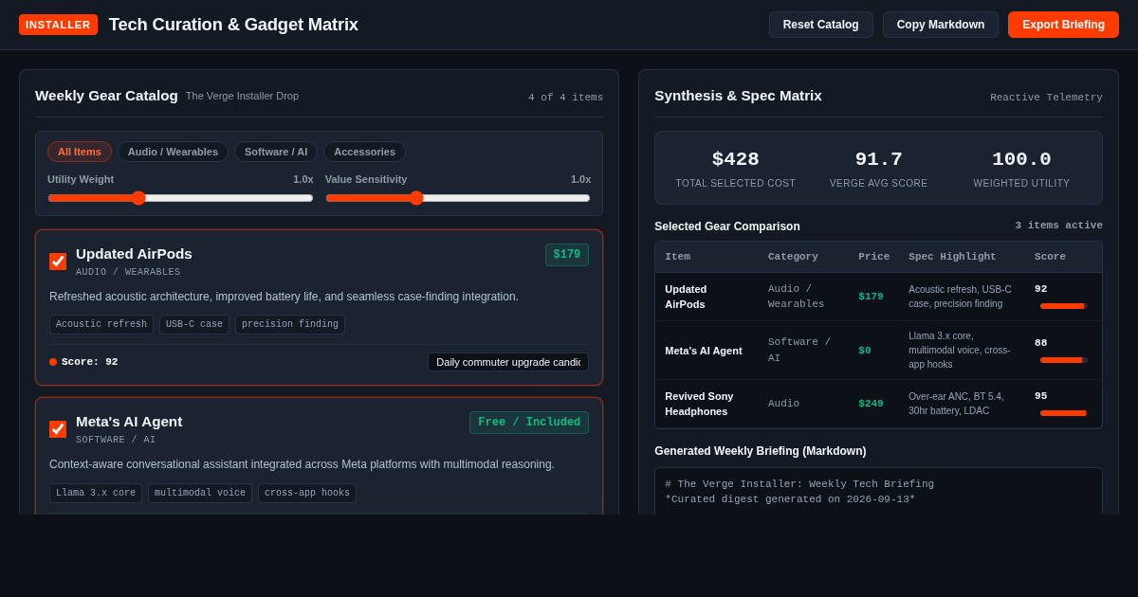Screen dimensions: 1138x597
Task: Select the Meta's AI Agent table row
Action: 878,351
